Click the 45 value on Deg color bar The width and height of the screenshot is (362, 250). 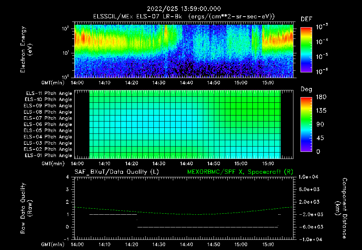point(320,138)
